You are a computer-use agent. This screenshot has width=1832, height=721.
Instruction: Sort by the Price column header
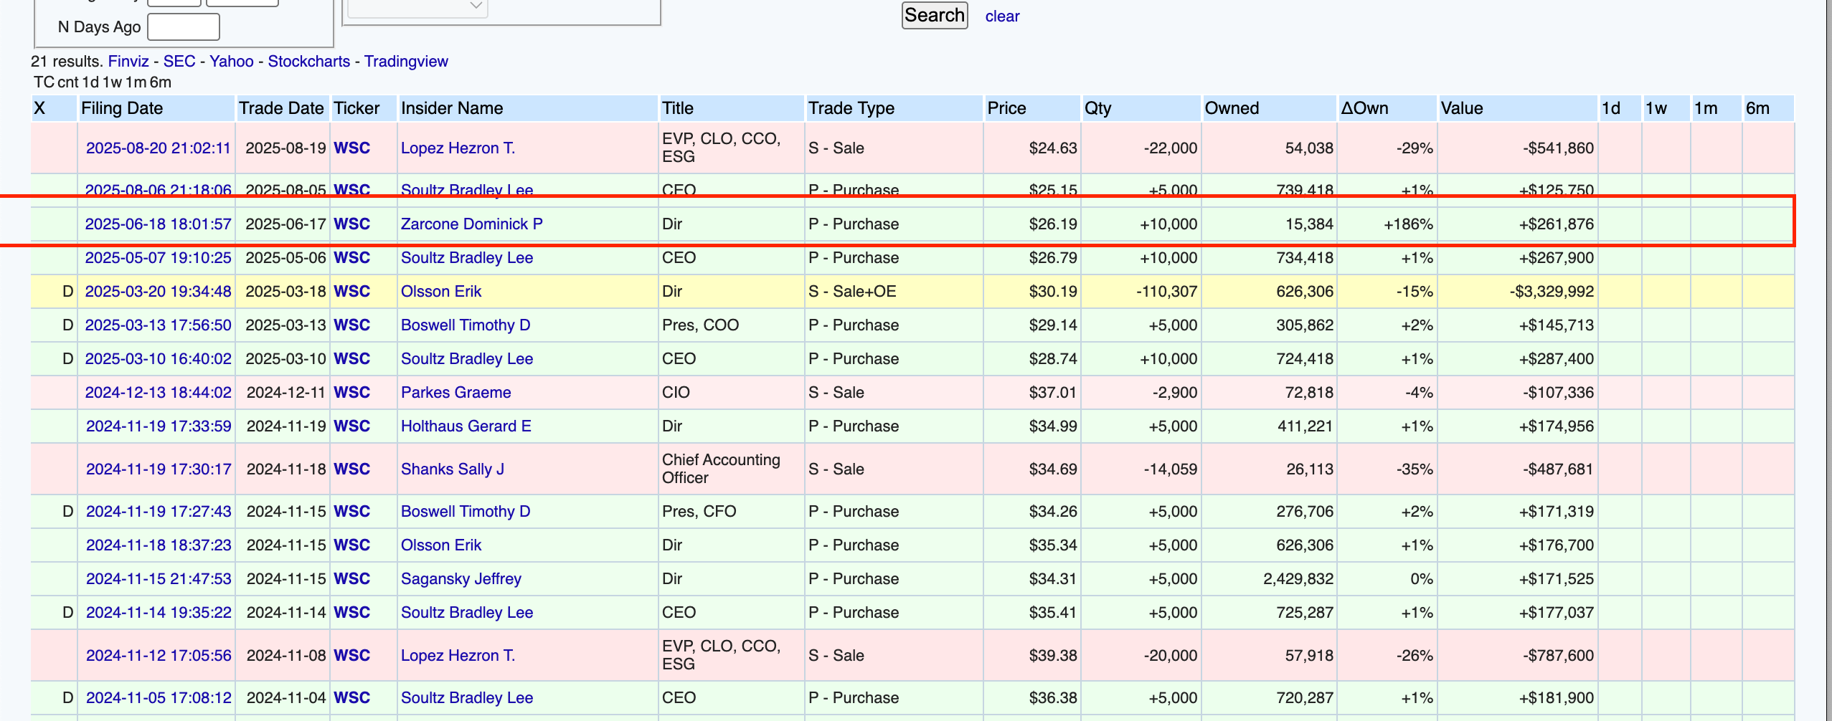[x=1006, y=108]
